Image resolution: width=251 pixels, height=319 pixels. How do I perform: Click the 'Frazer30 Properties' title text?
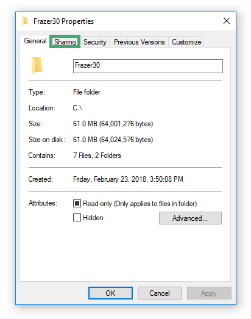coord(63,21)
